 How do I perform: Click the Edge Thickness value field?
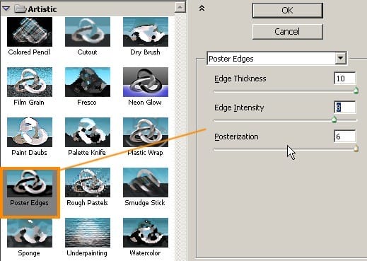coord(345,79)
